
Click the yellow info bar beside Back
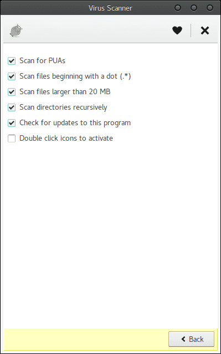[86, 338]
